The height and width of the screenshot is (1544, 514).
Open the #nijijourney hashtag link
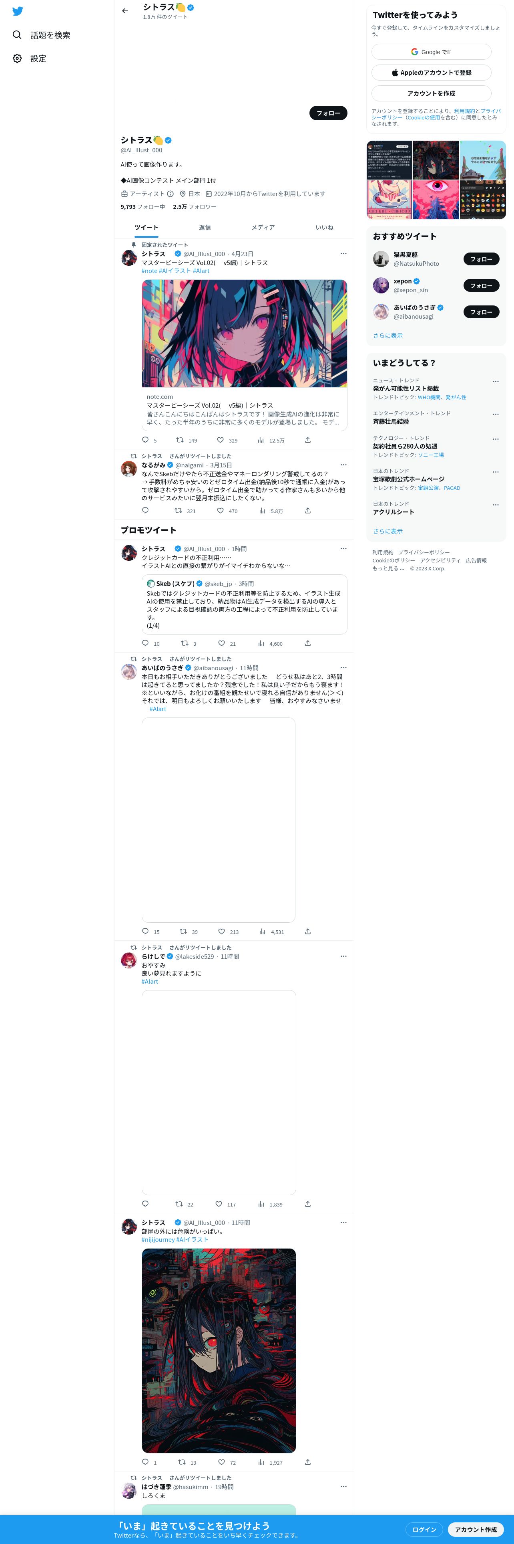pos(158,1239)
